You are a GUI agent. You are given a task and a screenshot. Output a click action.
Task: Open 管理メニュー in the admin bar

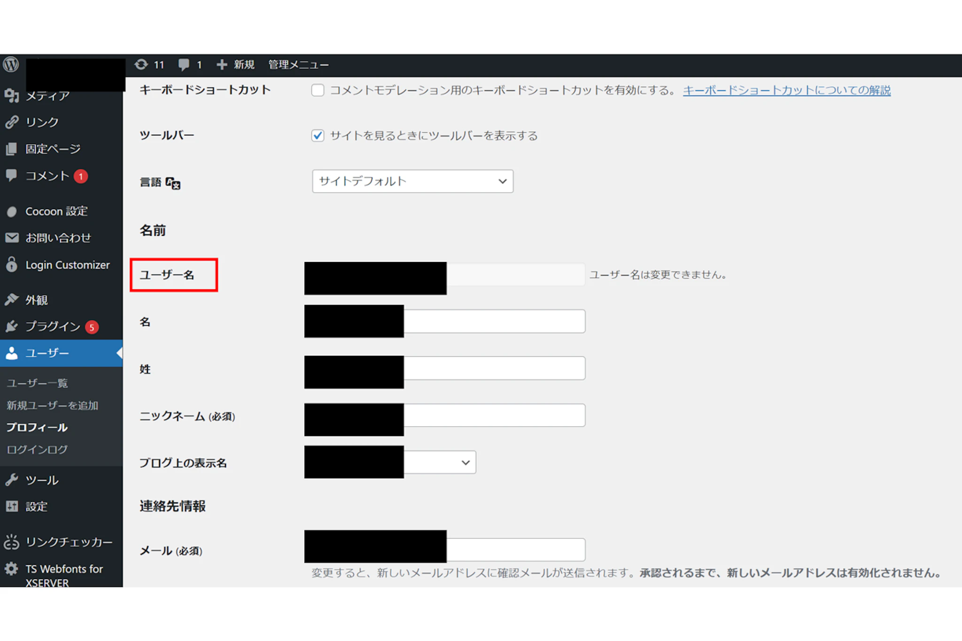pyautogui.click(x=298, y=65)
